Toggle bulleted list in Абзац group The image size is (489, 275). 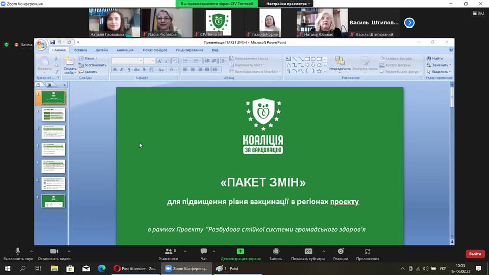(186, 61)
